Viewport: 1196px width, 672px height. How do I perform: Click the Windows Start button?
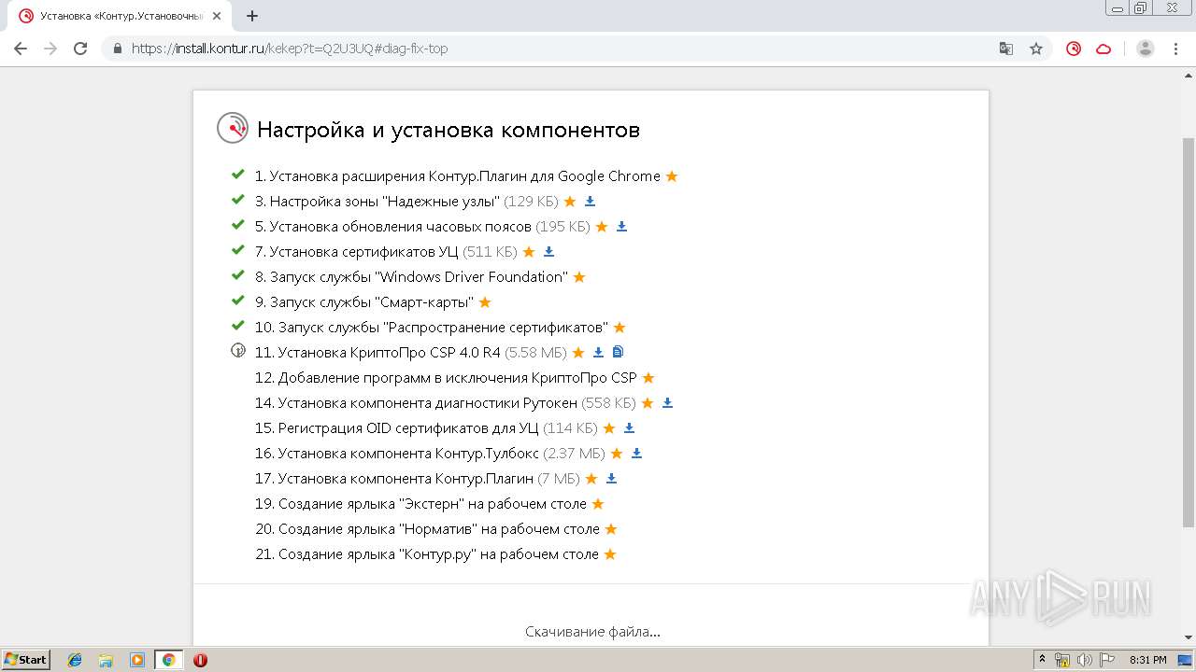tap(25, 659)
